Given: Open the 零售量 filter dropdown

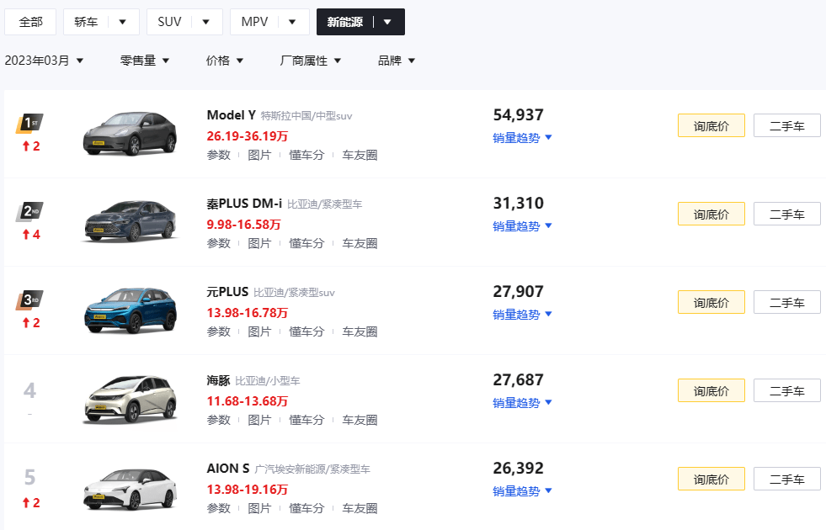Looking at the screenshot, I should pyautogui.click(x=145, y=61).
